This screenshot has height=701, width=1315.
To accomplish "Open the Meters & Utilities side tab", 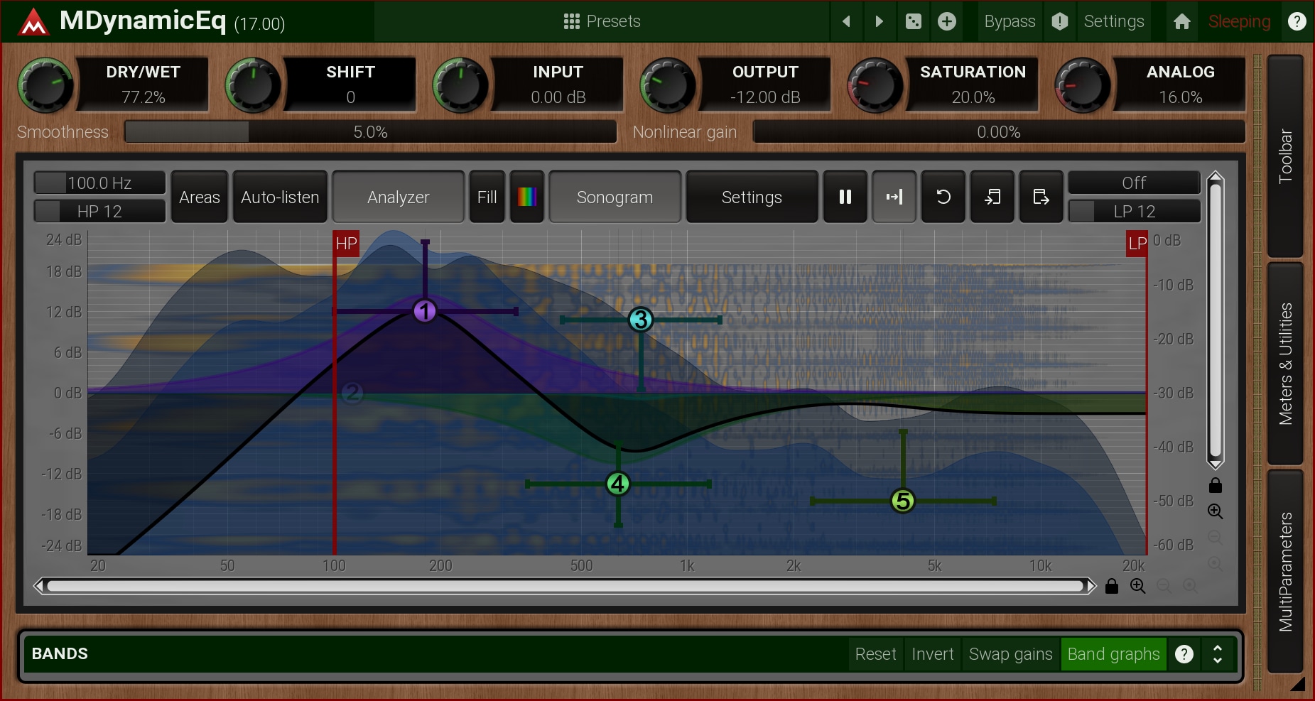I will point(1285,364).
